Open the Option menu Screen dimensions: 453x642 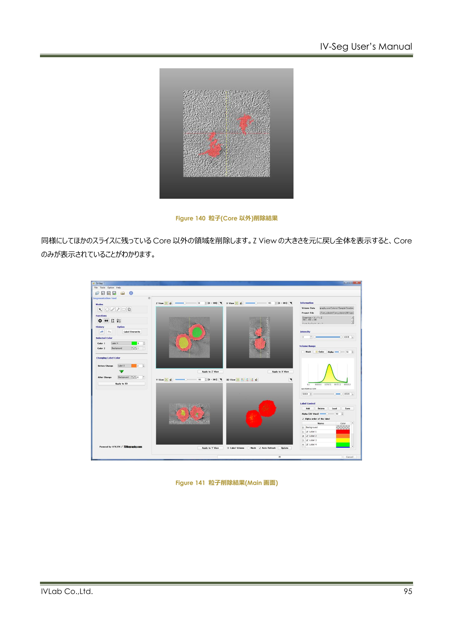(110, 288)
